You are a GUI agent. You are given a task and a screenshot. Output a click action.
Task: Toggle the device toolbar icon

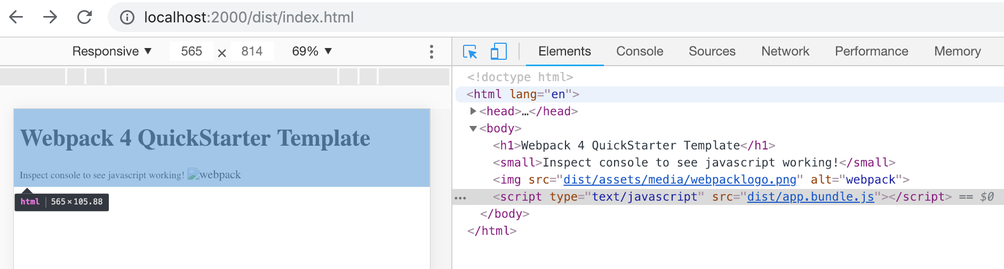click(x=498, y=51)
